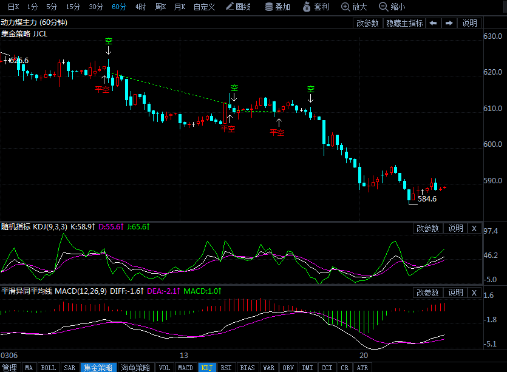Select the 海龟策略 indicator tab
The height and width of the screenshot is (372, 507).
pos(135,368)
